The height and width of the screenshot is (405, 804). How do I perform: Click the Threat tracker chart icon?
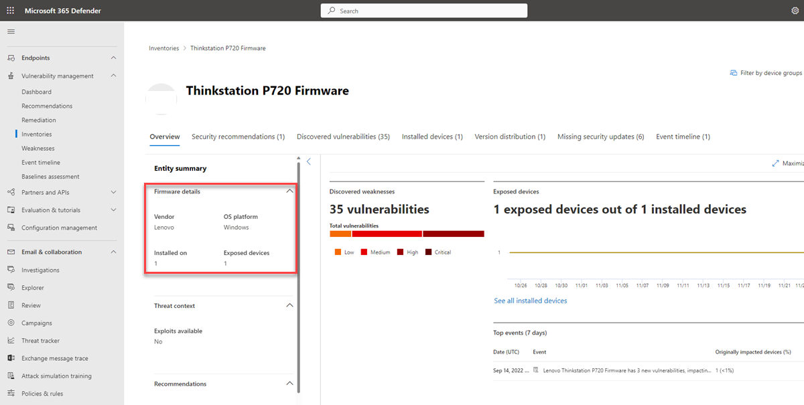[x=11, y=340]
